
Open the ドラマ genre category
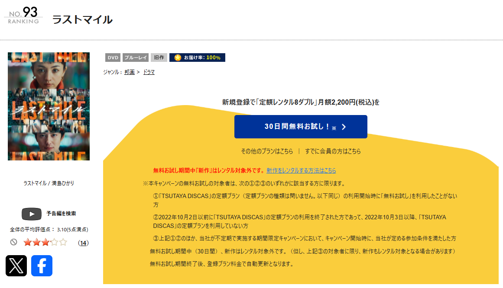click(149, 72)
